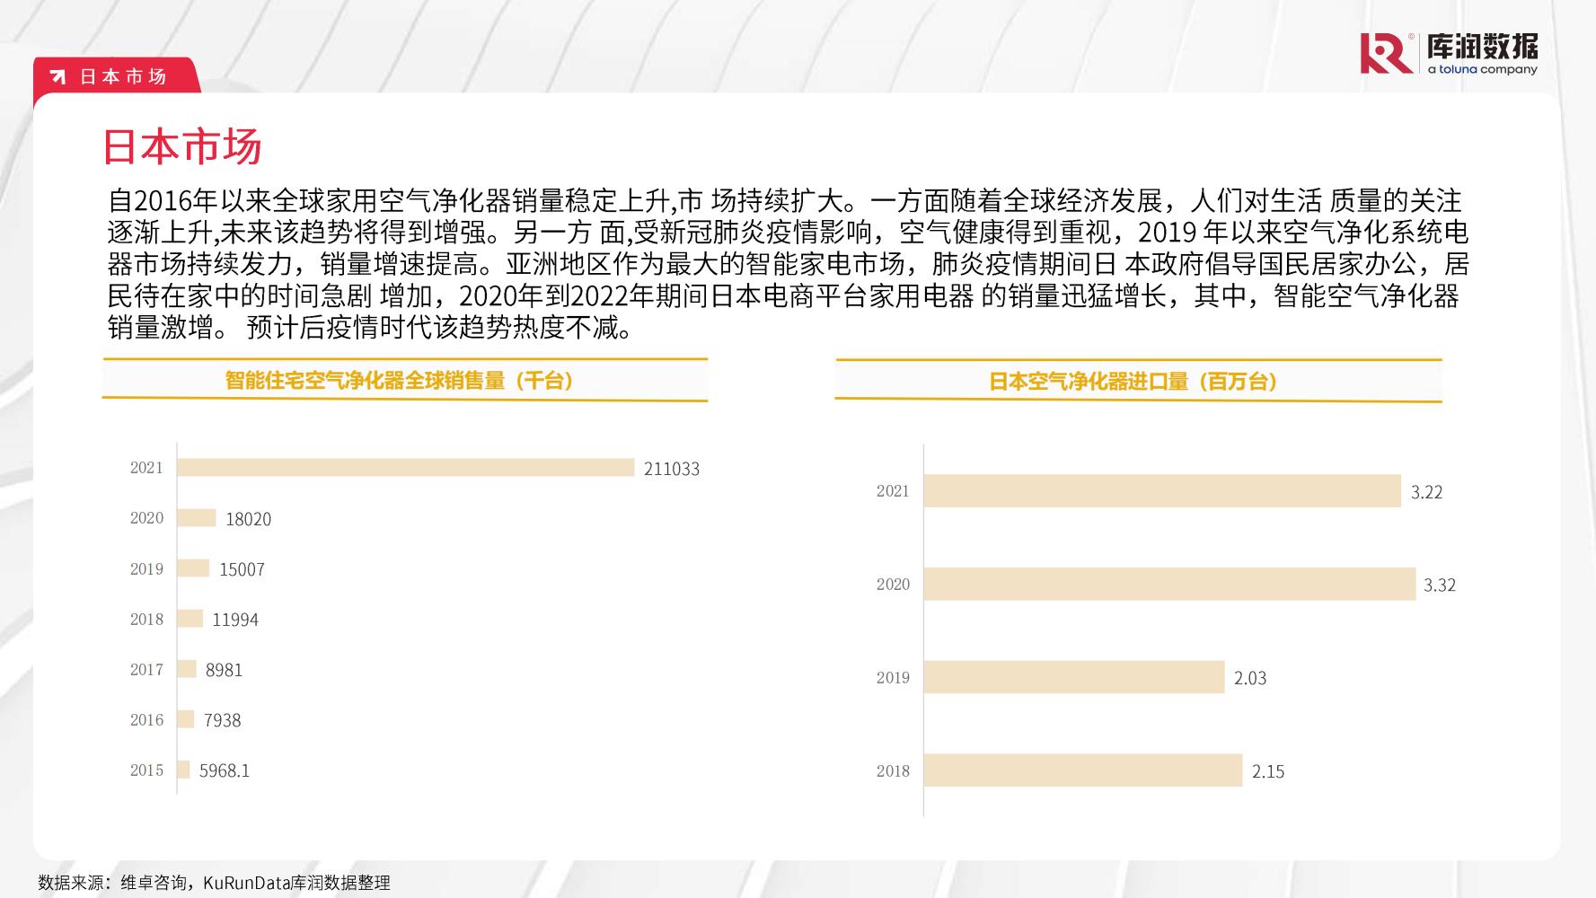Click the 2019 bar labeled 15007
This screenshot has width=1596, height=898.
point(193,568)
